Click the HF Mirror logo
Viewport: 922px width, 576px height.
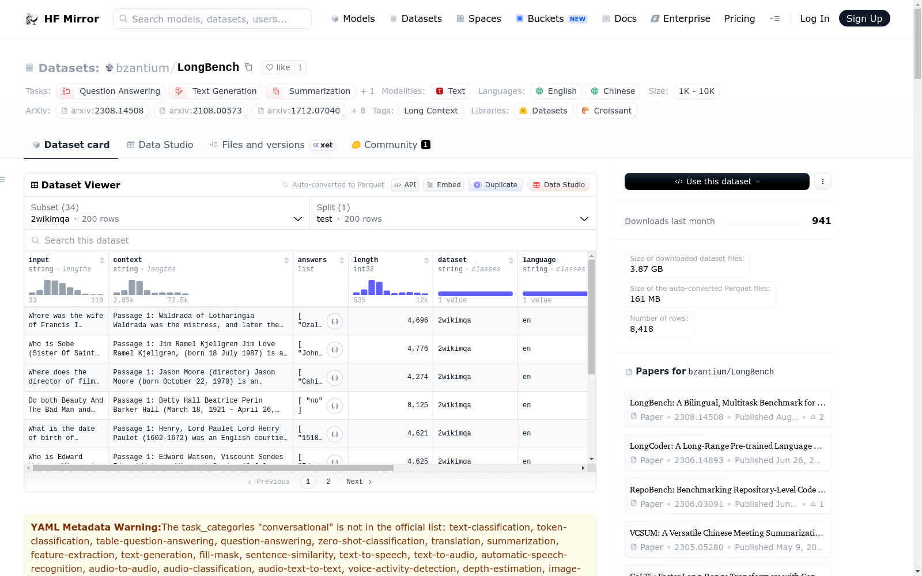(x=62, y=18)
